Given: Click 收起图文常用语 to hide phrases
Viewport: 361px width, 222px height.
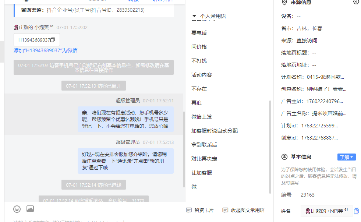Looking at the screenshot, I should tap(243, 210).
